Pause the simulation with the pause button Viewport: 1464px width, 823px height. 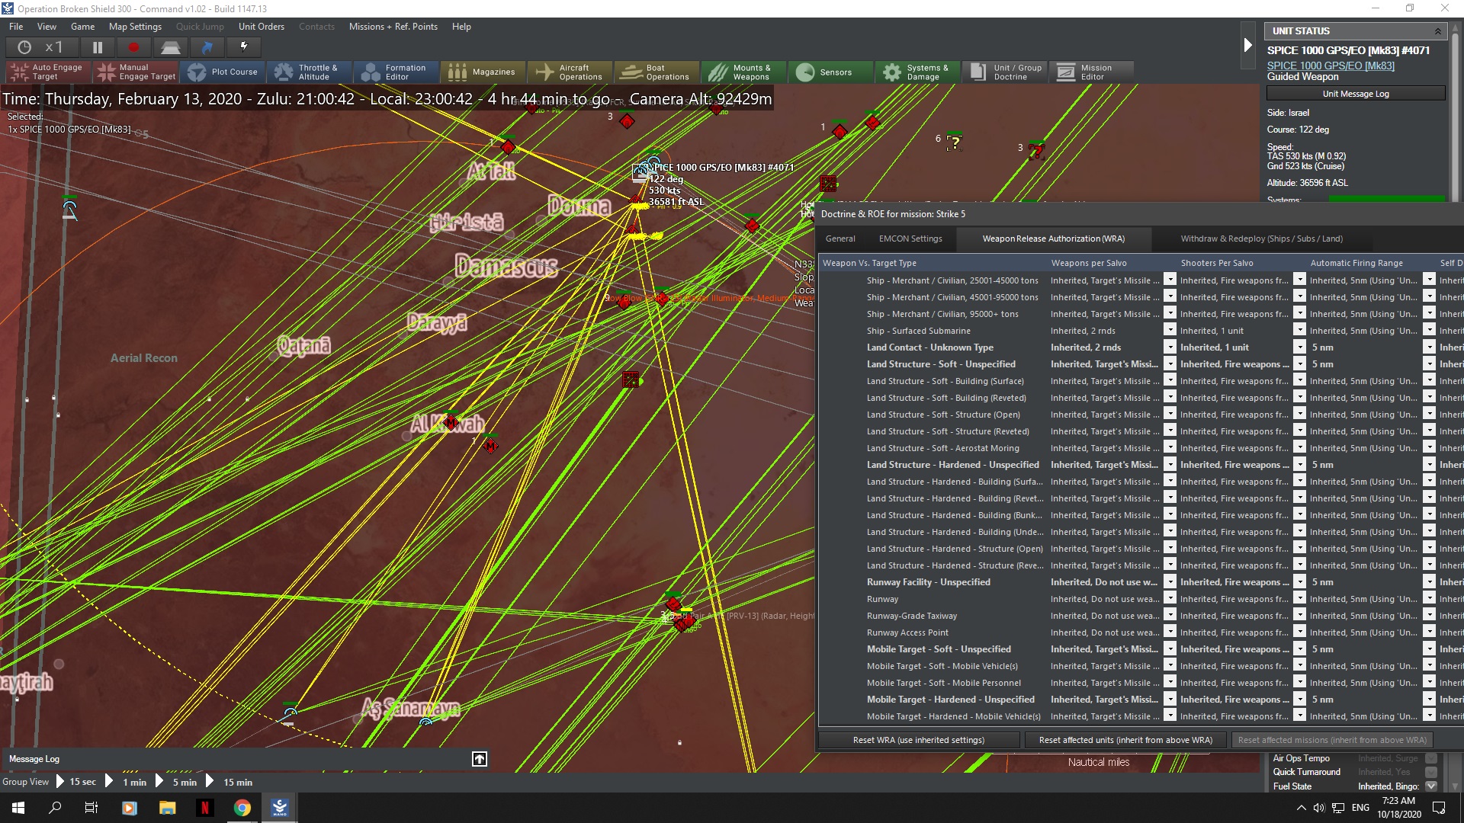[98, 47]
